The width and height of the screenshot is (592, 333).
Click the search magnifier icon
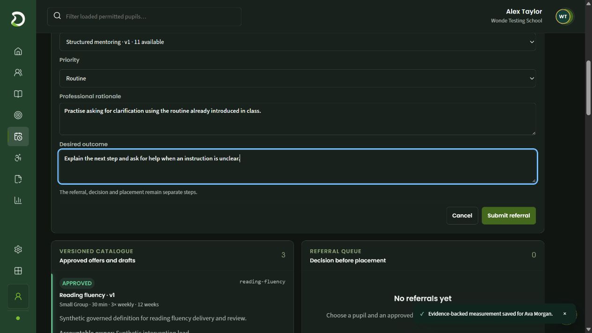(57, 16)
